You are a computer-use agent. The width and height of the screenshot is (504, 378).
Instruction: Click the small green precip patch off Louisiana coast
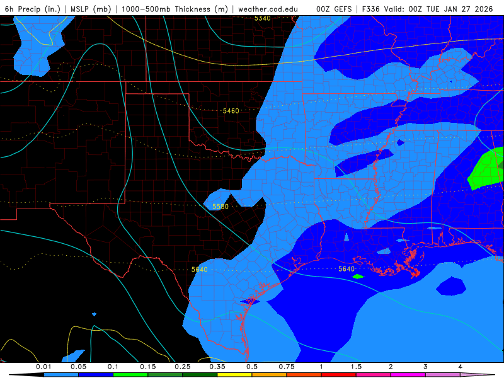tap(358, 277)
